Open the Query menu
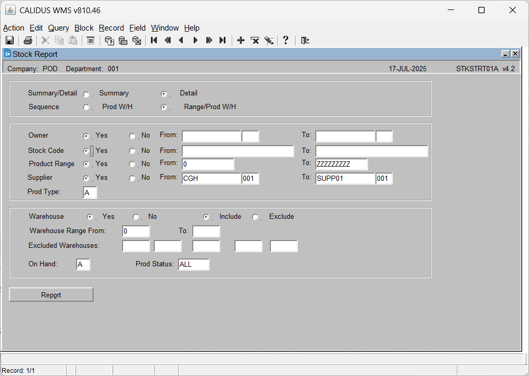 59,28
